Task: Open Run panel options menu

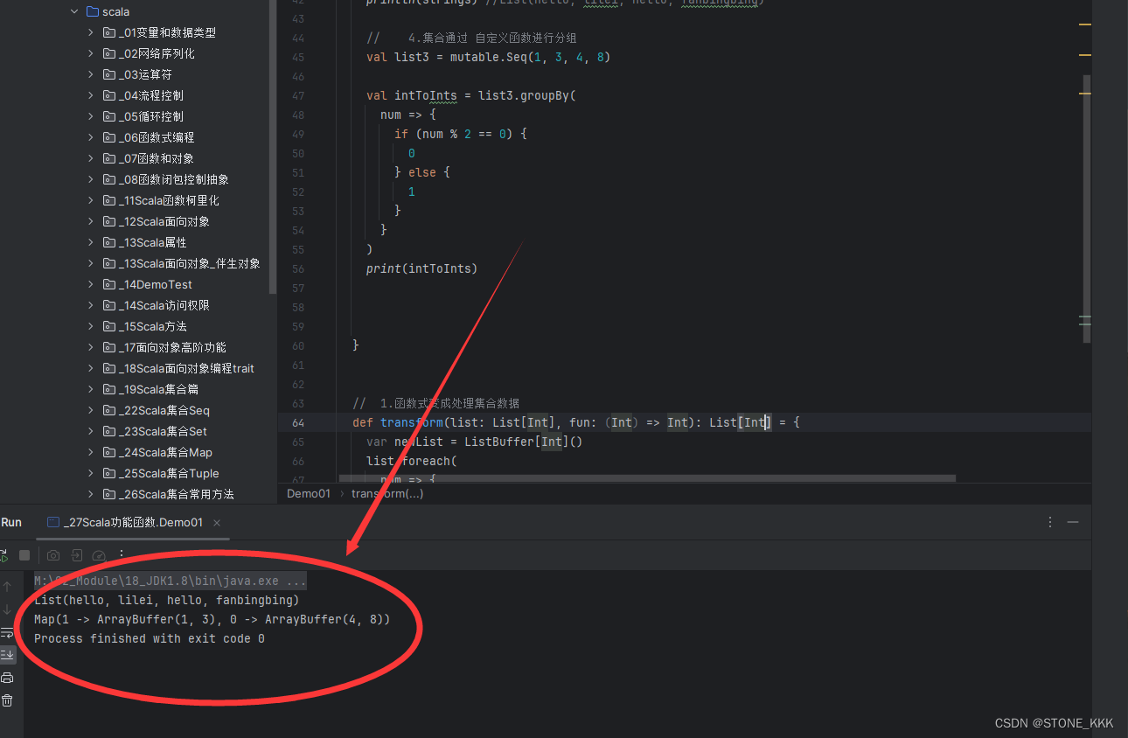Action: coord(1050,522)
